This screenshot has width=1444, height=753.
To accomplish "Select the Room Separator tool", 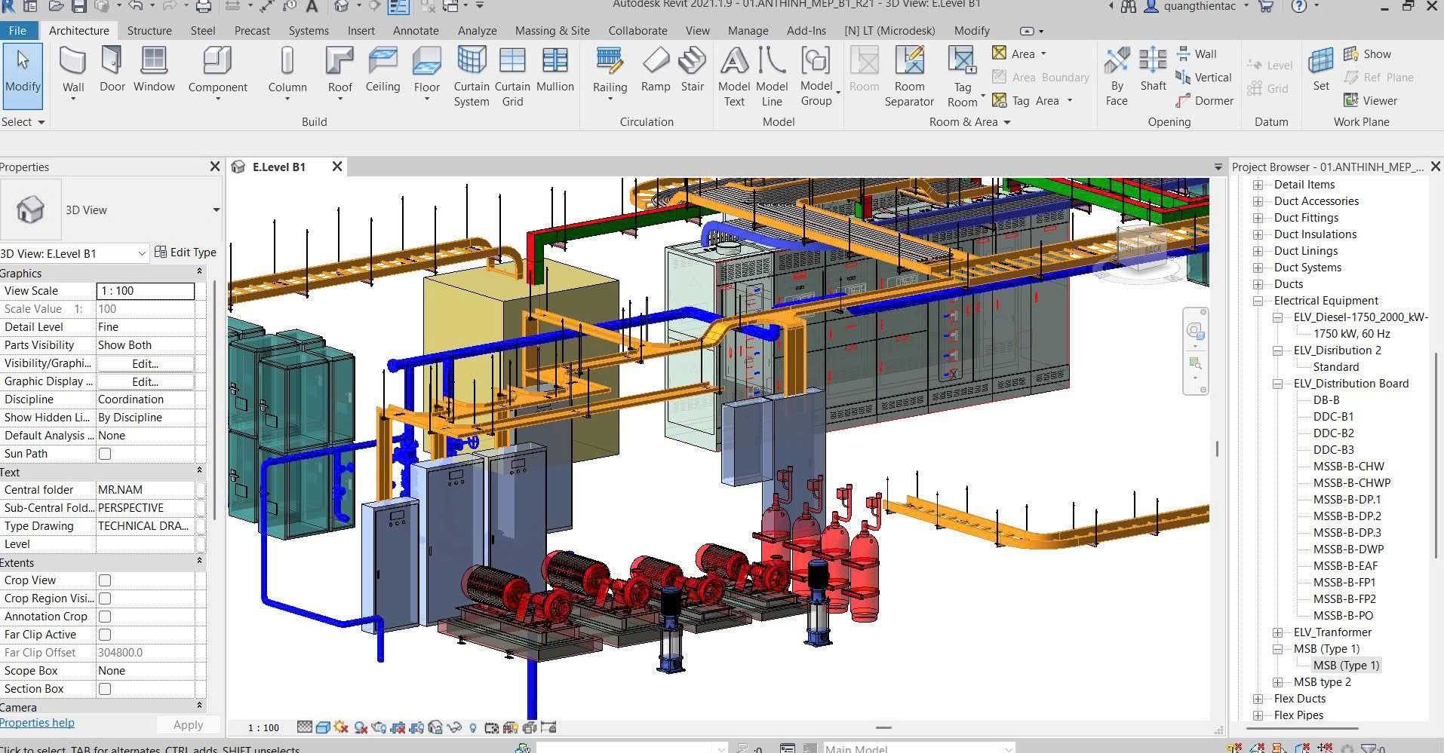I will click(909, 76).
